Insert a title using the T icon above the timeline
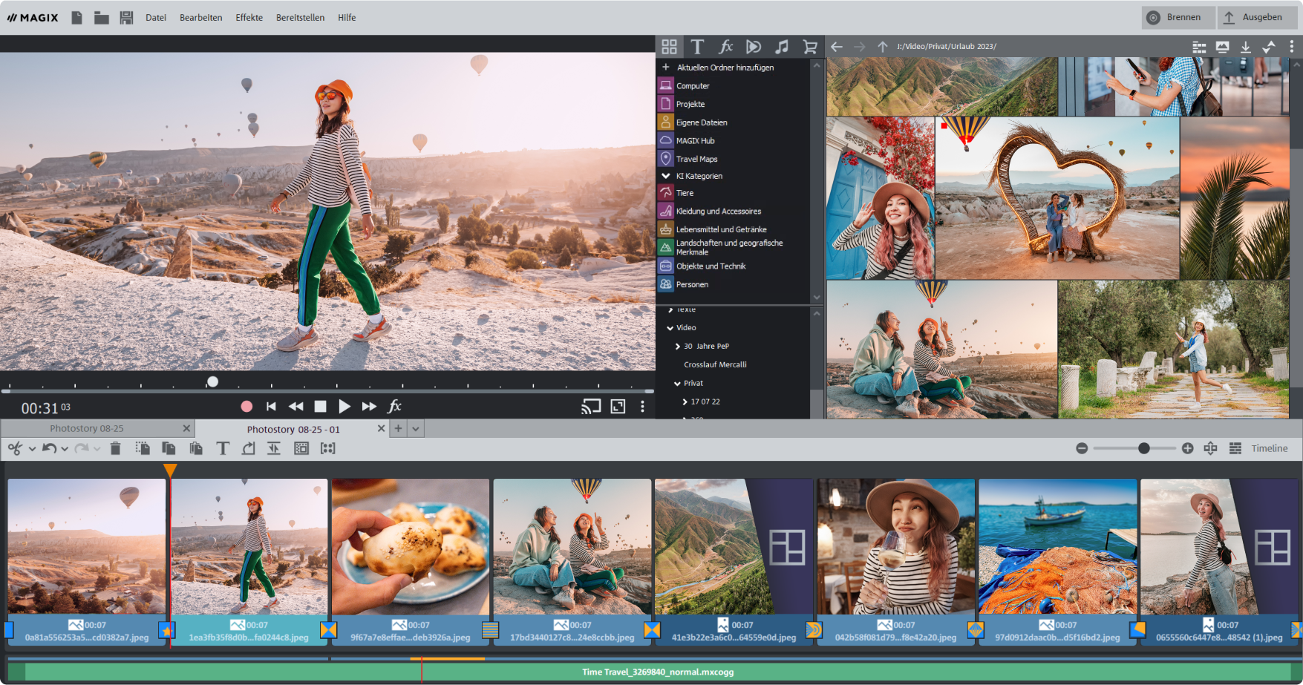Screen dimensions: 1303x685 tap(223, 448)
